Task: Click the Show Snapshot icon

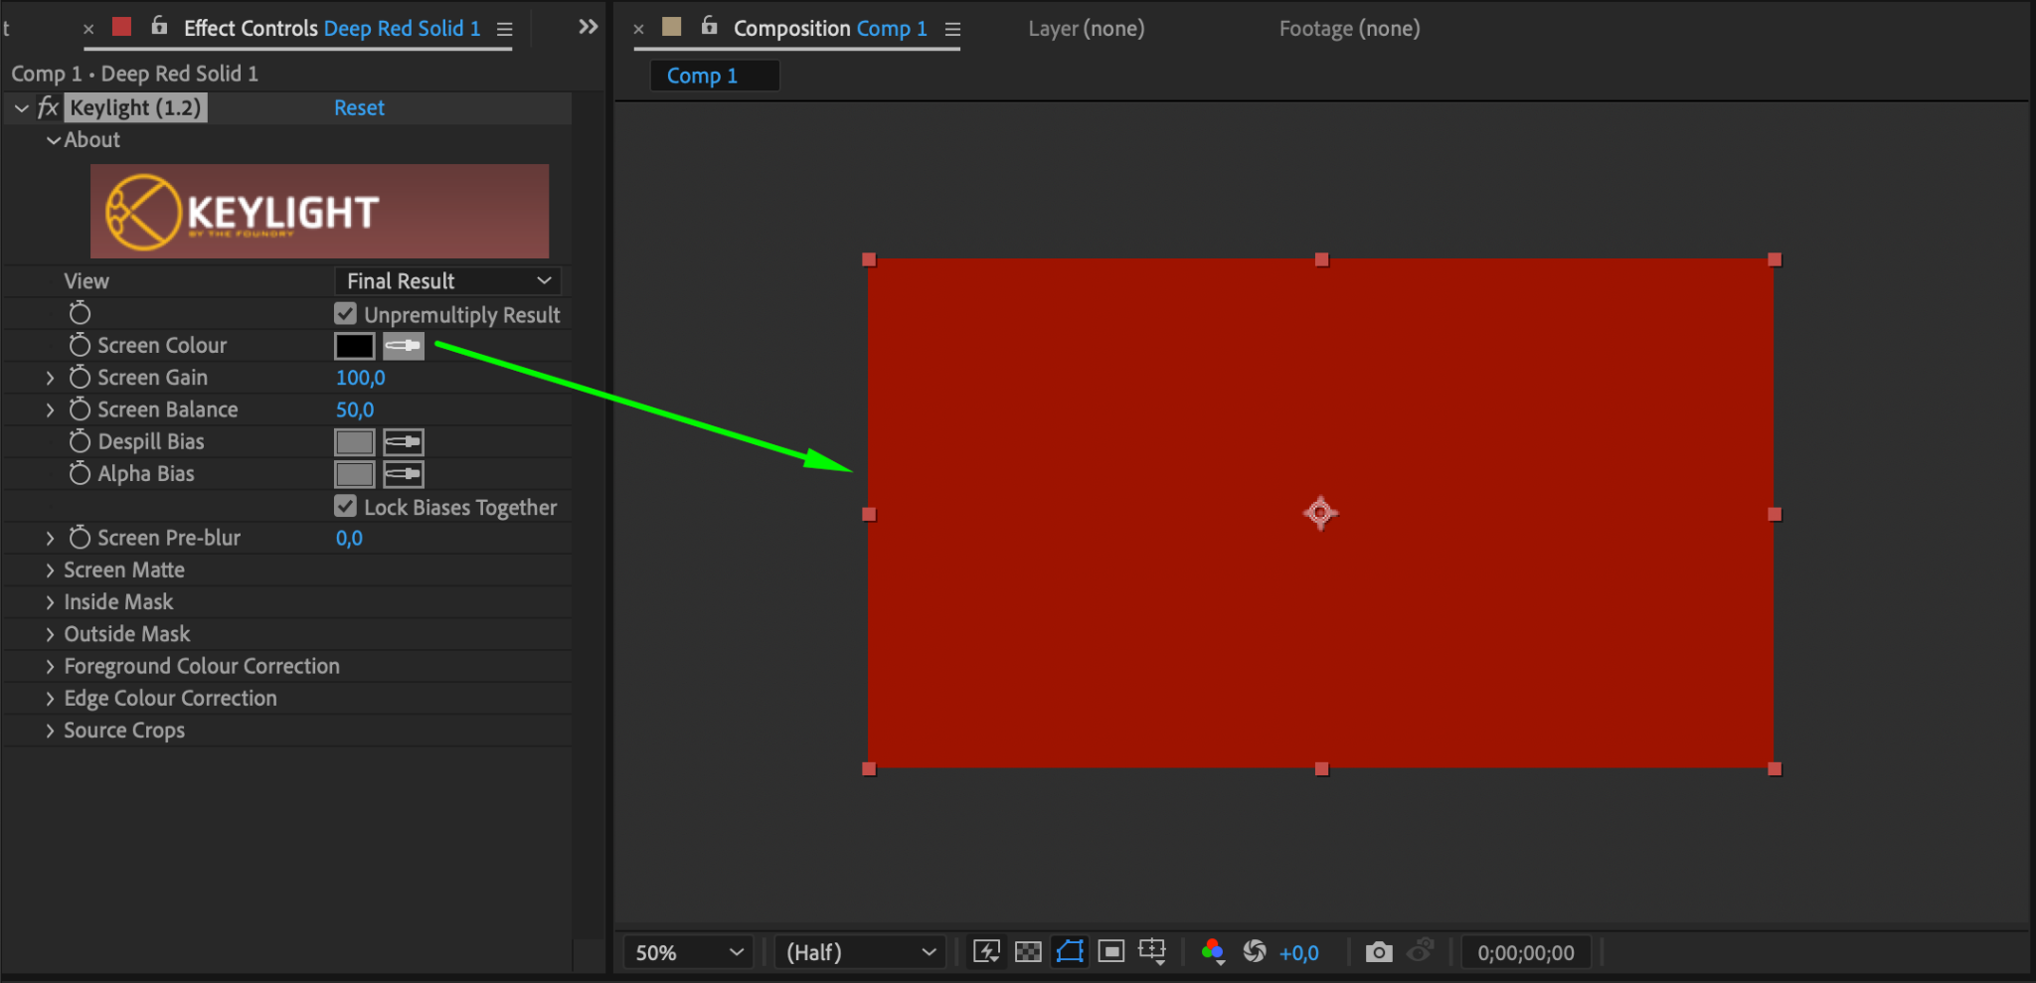Action: (x=1421, y=950)
